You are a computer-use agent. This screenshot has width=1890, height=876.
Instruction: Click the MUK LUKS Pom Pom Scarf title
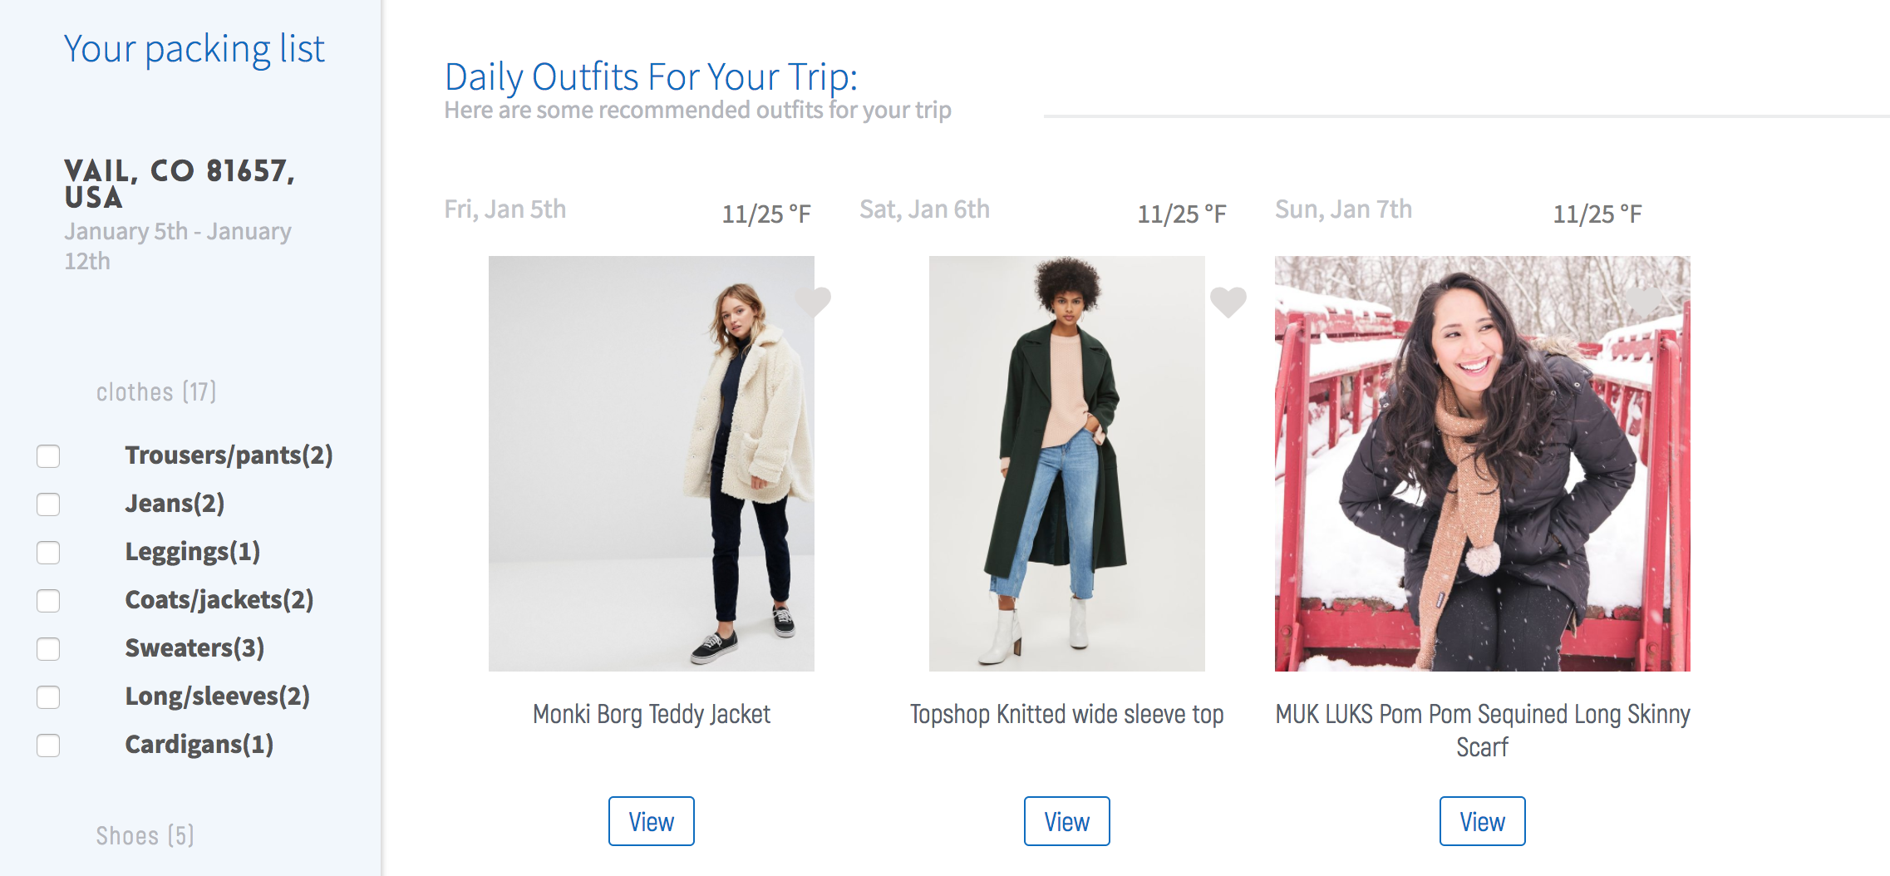pyautogui.click(x=1482, y=730)
